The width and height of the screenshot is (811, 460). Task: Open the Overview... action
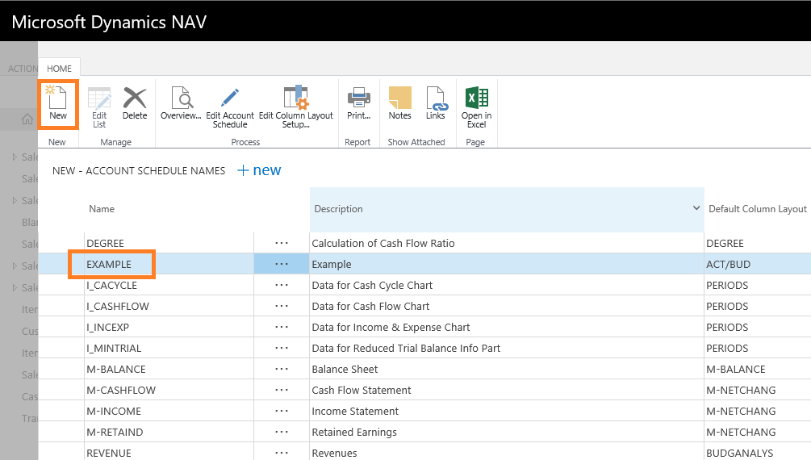181,103
